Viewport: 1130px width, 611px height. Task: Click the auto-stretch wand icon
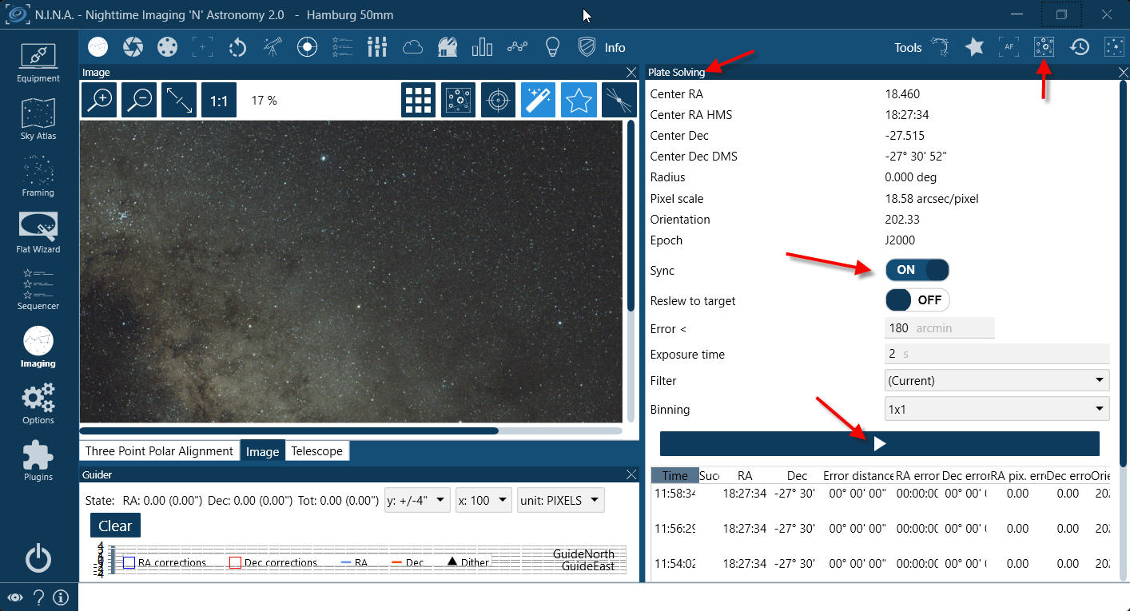pyautogui.click(x=538, y=101)
